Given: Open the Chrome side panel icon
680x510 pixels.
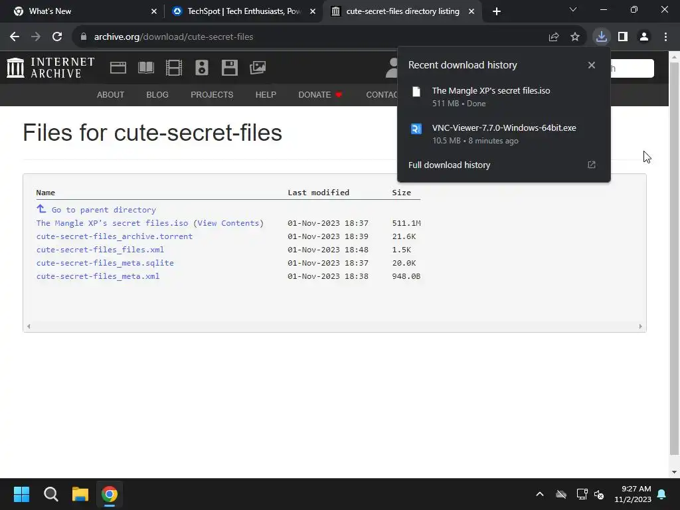Looking at the screenshot, I should click(623, 37).
